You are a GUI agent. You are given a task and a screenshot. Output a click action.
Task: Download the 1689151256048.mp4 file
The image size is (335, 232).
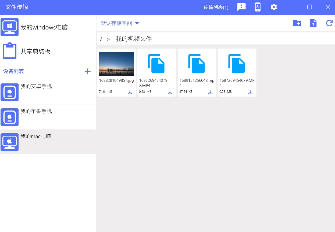click(x=210, y=92)
